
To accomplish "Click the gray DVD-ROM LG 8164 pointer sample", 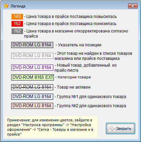I will (32, 45).
